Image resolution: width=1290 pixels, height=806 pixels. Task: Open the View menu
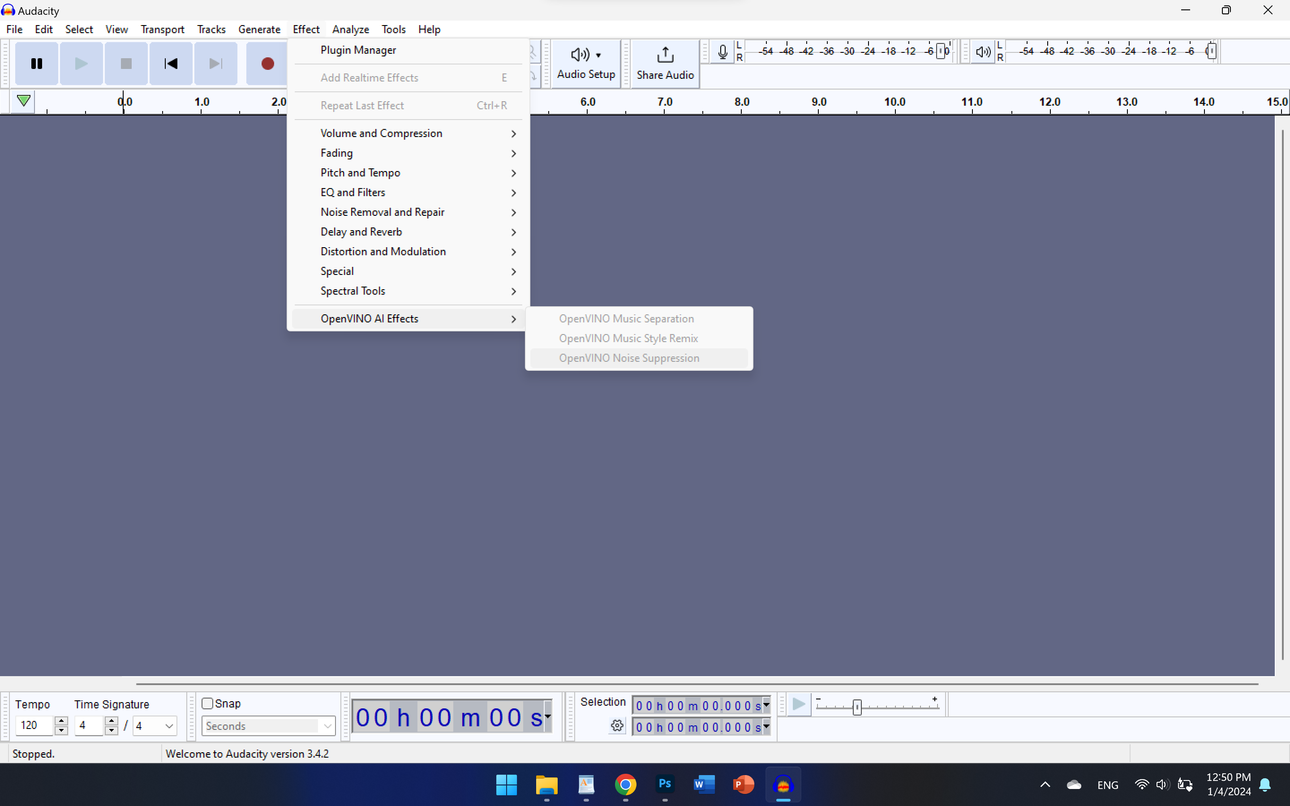pyautogui.click(x=116, y=29)
